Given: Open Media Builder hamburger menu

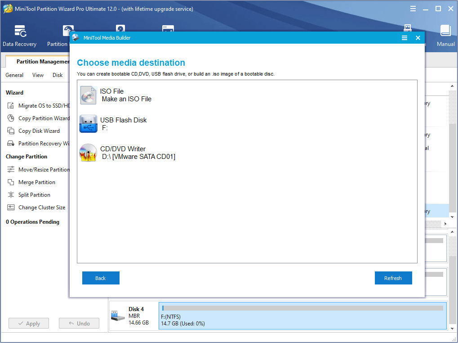Looking at the screenshot, I should click(x=404, y=38).
